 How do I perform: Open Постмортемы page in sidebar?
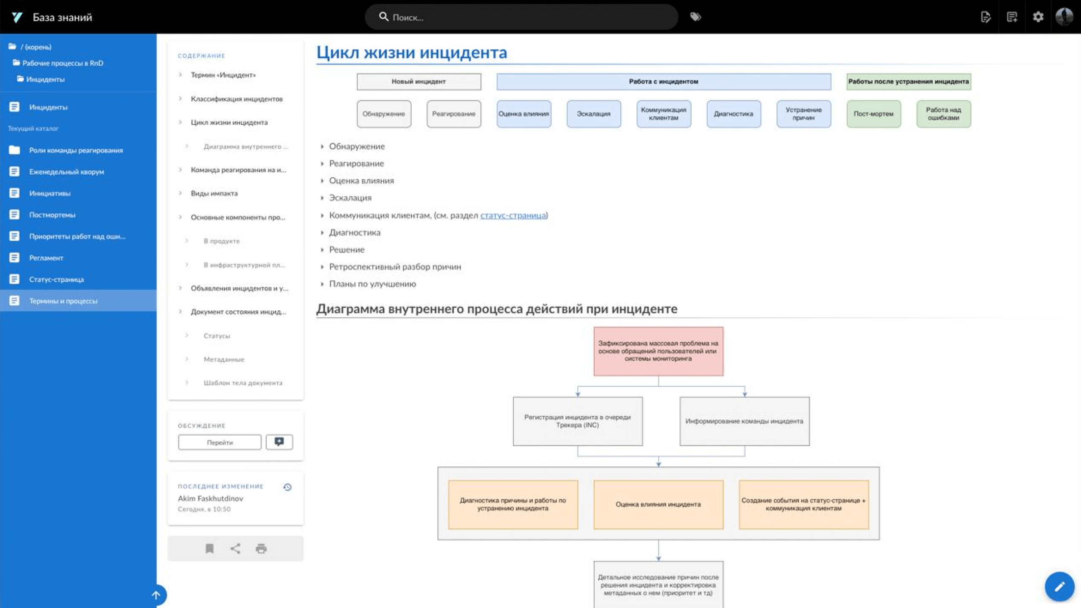(52, 215)
